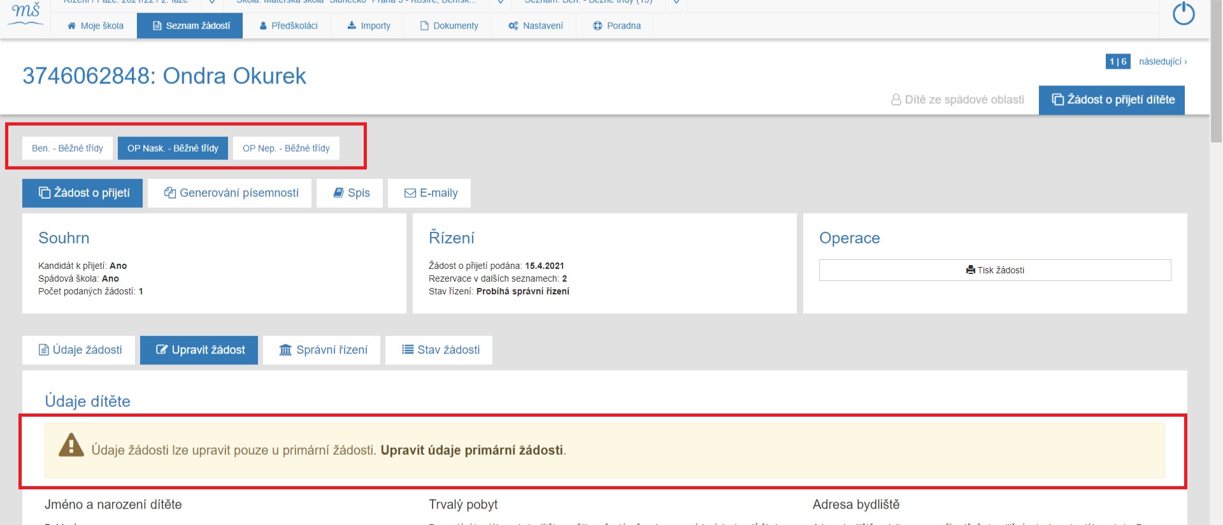Open the E-maily tab

tap(430, 193)
